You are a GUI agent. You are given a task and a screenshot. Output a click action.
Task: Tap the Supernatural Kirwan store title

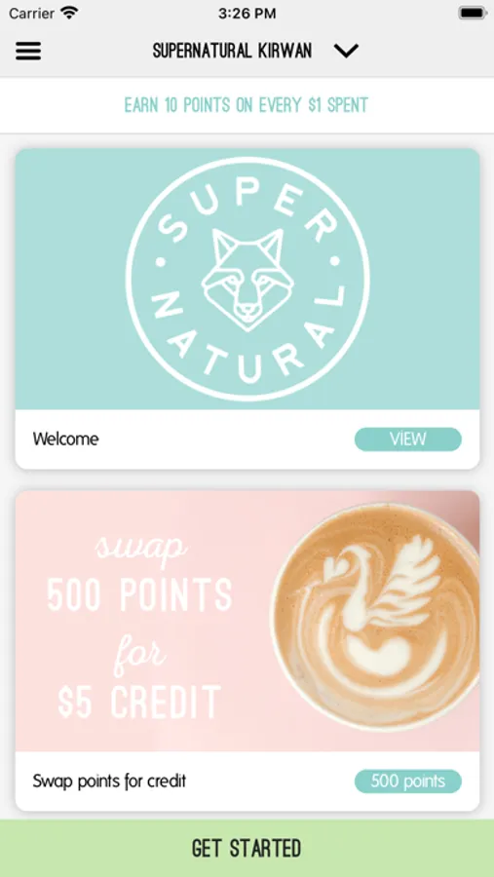[232, 51]
